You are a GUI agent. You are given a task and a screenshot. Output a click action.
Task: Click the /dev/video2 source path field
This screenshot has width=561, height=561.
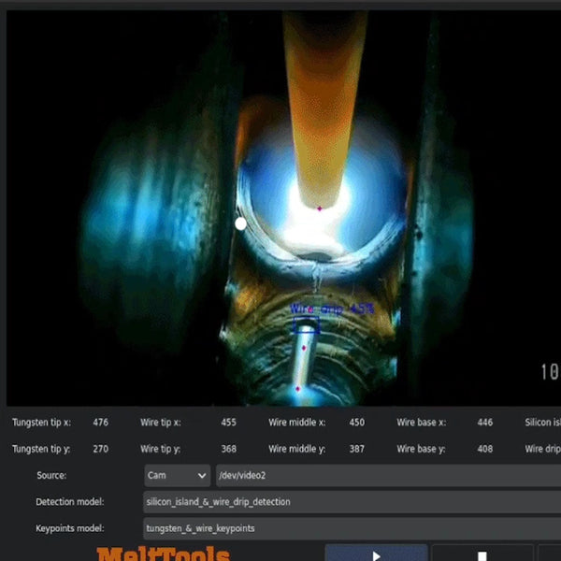point(388,475)
